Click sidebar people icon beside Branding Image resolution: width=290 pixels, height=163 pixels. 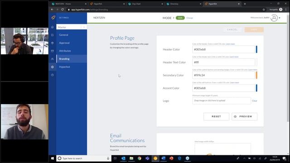point(53,59)
